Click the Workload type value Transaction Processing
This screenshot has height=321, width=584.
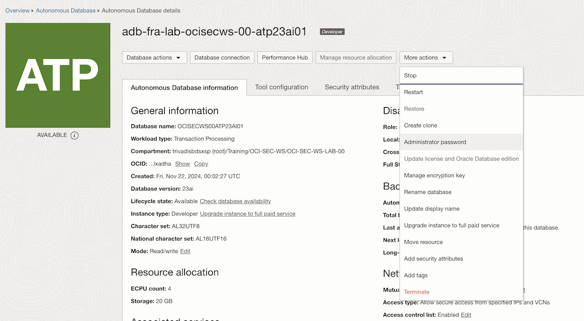(x=204, y=139)
